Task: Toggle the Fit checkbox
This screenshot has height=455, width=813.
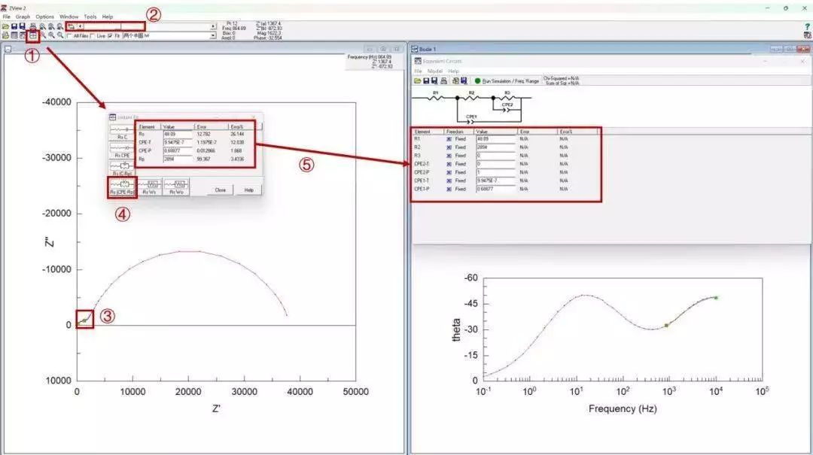Action: pos(110,36)
